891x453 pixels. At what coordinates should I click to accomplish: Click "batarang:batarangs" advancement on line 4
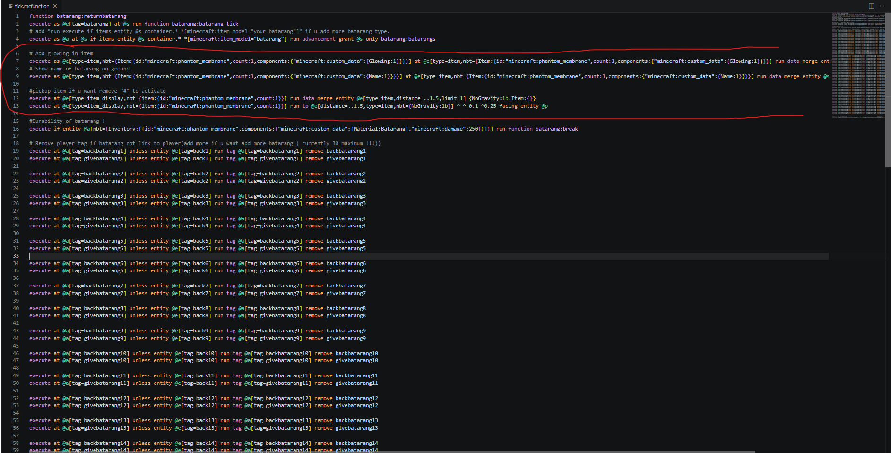(x=408, y=39)
